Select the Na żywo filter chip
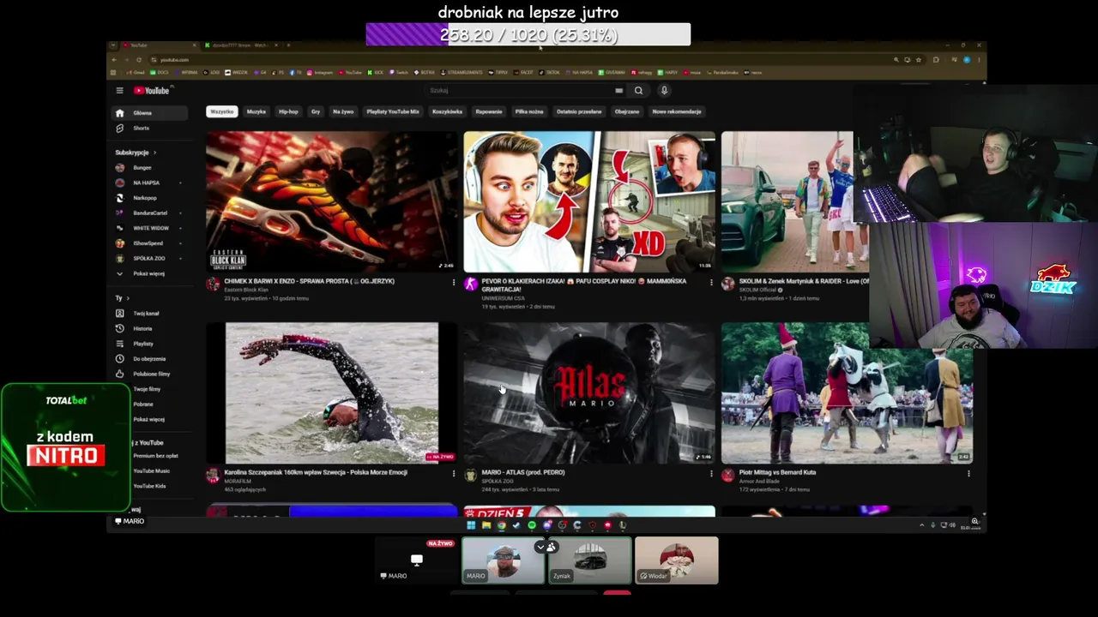Viewport: 1098px width, 617px height. pos(343,111)
